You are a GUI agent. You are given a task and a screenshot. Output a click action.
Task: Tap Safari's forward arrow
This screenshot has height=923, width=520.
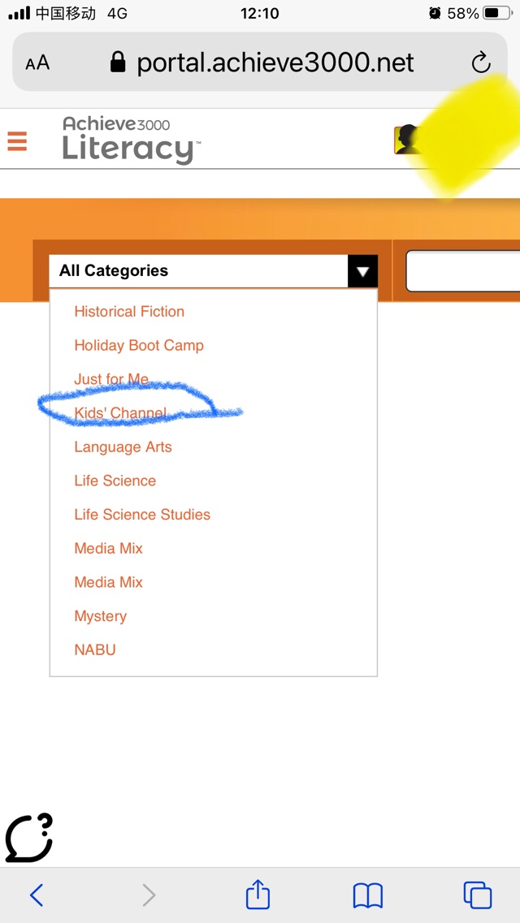(x=149, y=895)
